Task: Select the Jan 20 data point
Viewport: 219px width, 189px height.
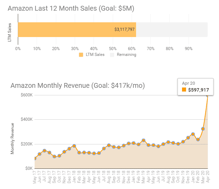Action: [193, 134]
